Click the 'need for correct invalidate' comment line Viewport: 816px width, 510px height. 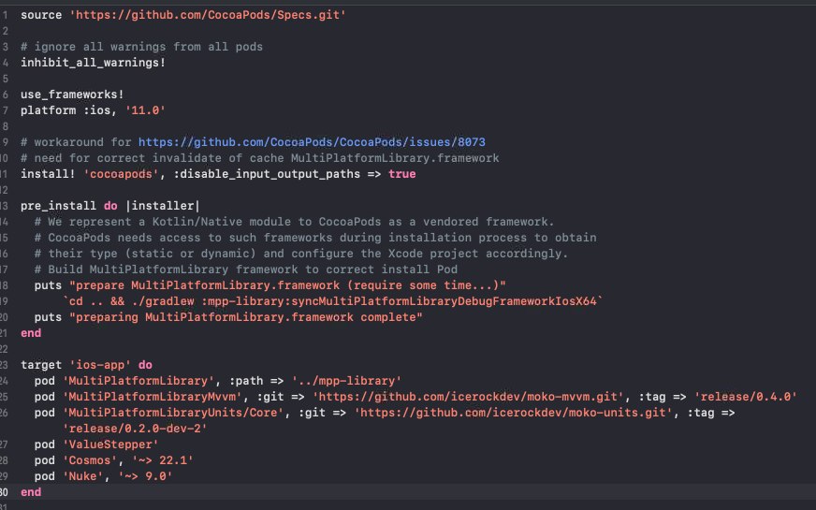pyautogui.click(x=260, y=158)
